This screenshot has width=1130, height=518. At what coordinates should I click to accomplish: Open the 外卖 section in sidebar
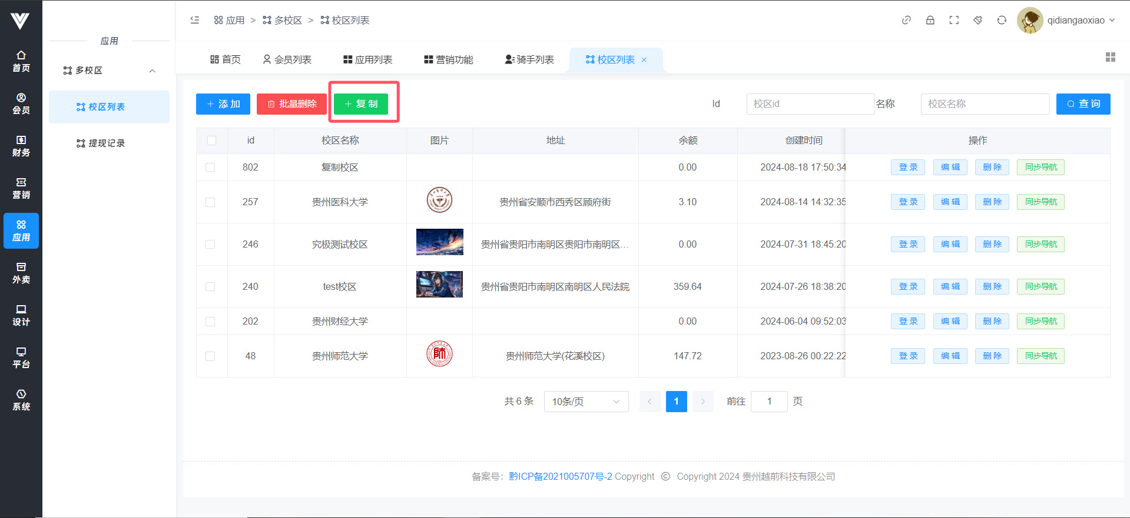tap(21, 273)
